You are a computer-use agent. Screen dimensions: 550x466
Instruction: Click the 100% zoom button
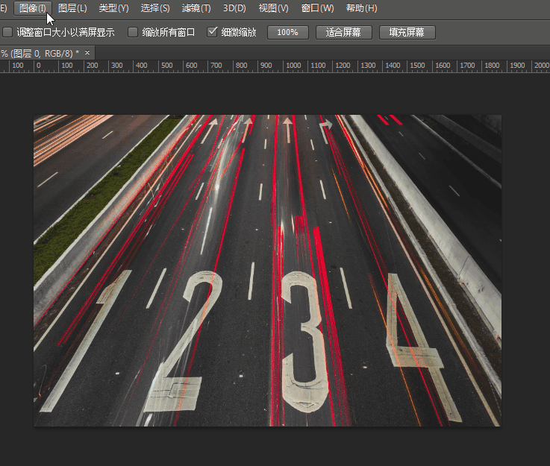[287, 33]
